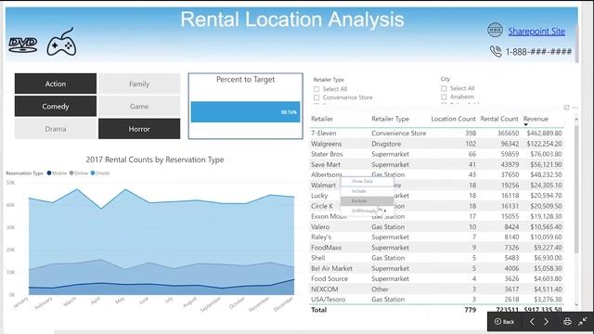Open the more options ellipsis above table
The width and height of the screenshot is (594, 334).
pos(575,108)
